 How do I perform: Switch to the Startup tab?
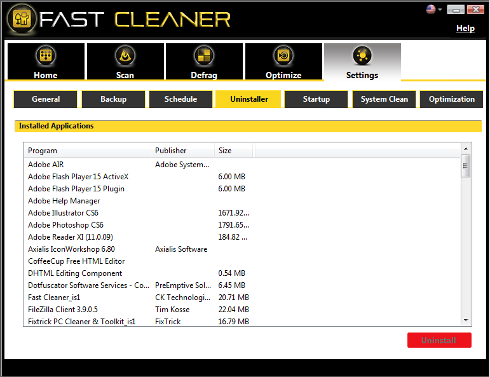tap(316, 99)
